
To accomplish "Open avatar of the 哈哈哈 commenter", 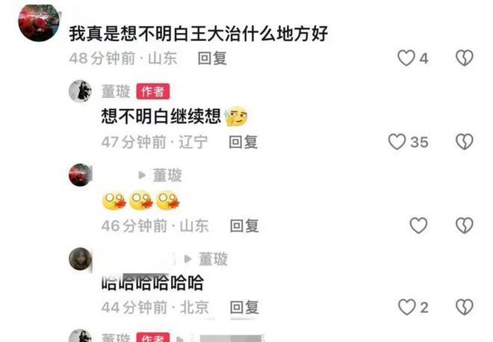I will click(80, 259).
